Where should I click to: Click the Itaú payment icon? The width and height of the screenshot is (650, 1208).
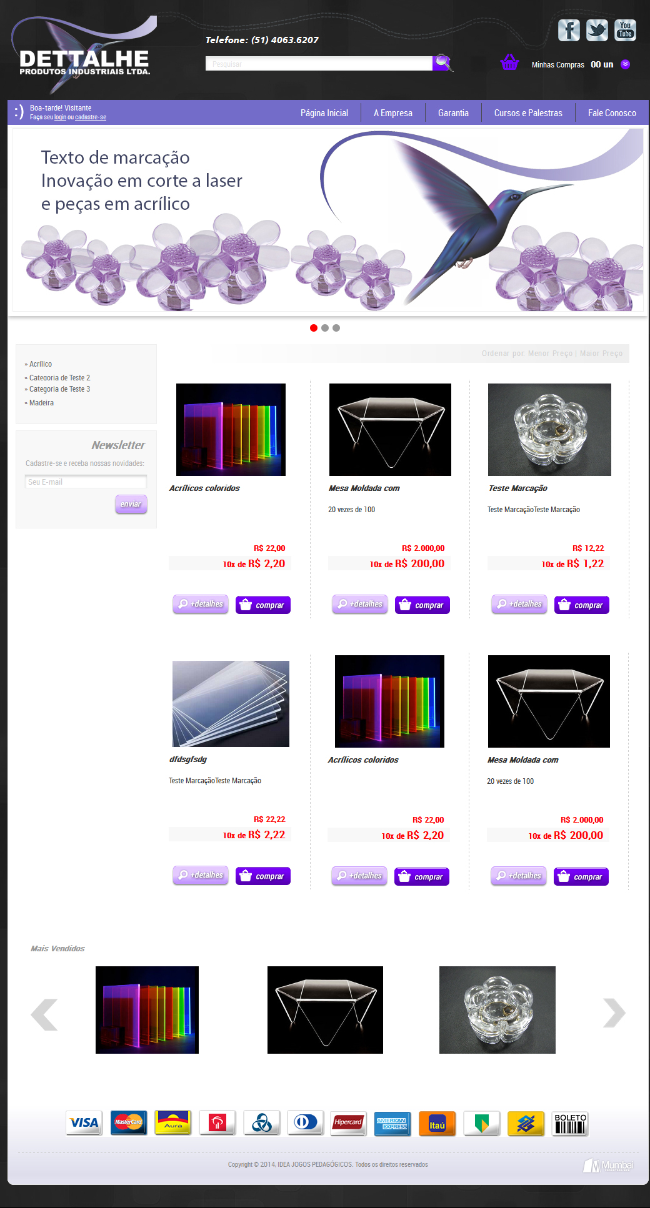tap(437, 1123)
